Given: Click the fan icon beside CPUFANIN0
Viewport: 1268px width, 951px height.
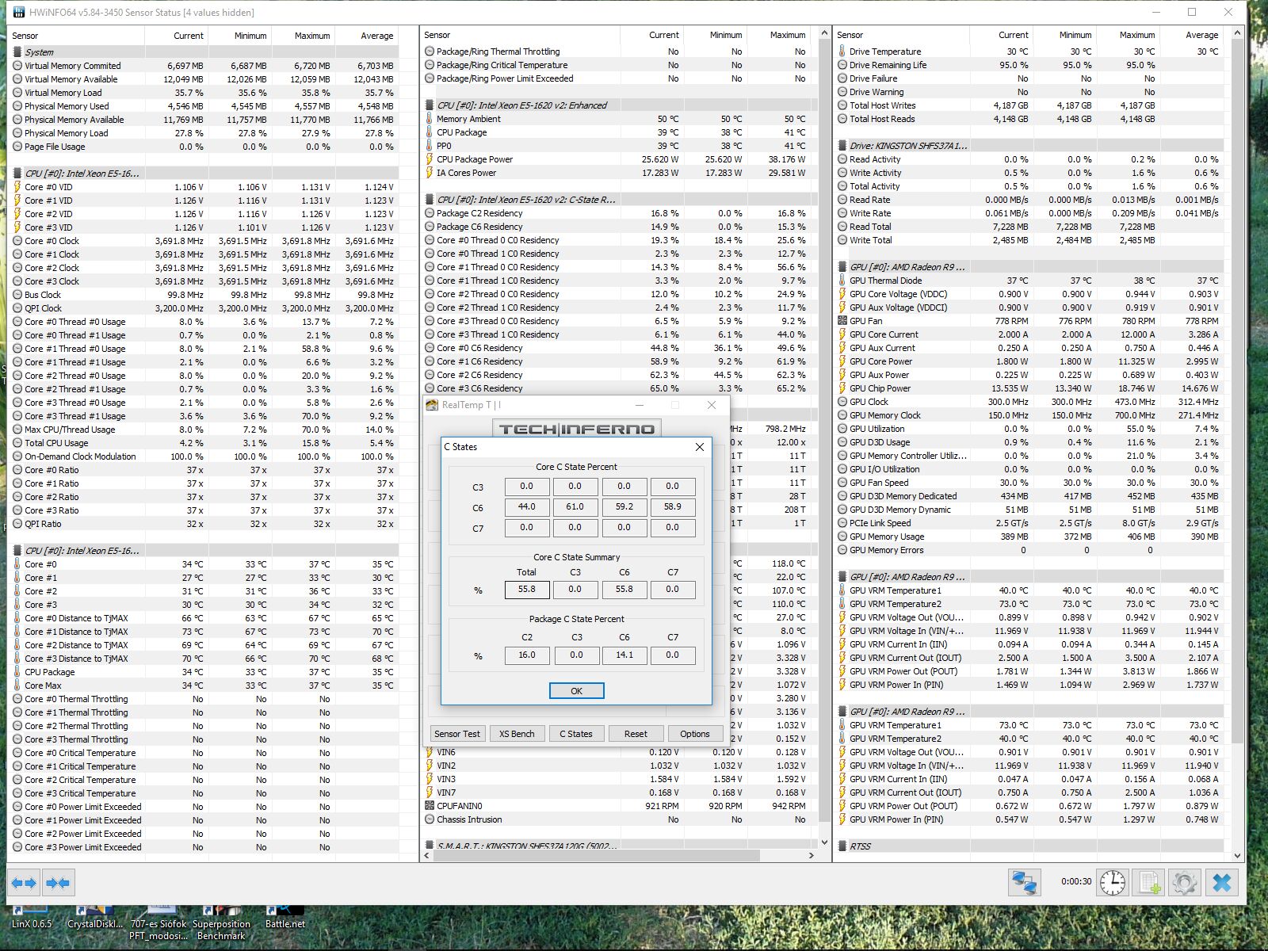Looking at the screenshot, I should pos(430,806).
